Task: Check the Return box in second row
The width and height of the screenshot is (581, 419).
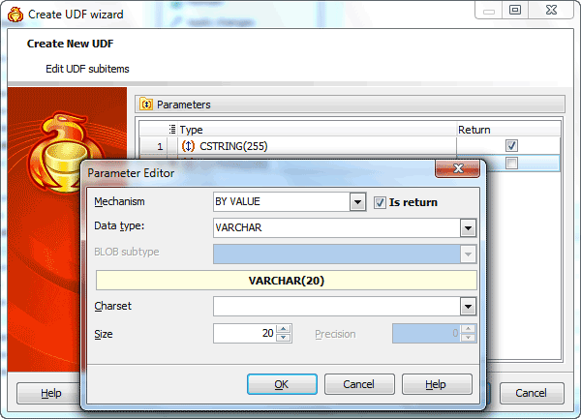Action: coord(511,163)
